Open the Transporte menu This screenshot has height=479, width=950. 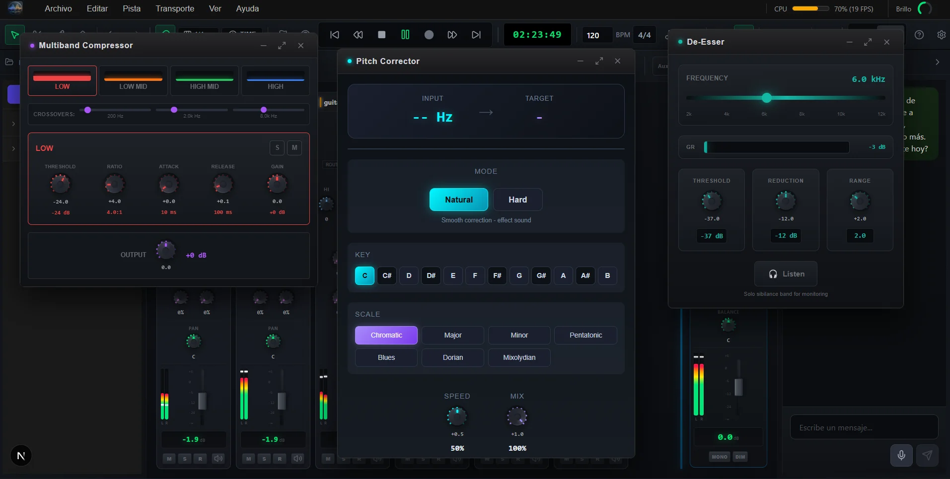click(x=175, y=9)
